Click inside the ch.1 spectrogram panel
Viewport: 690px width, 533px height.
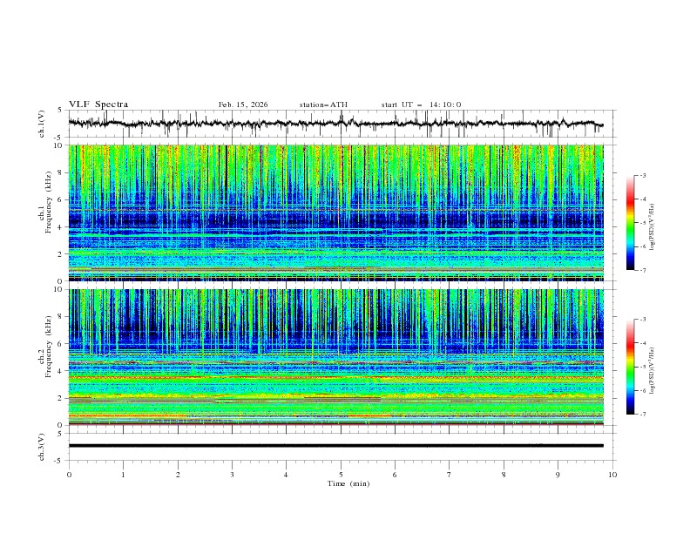pyautogui.click(x=335, y=213)
